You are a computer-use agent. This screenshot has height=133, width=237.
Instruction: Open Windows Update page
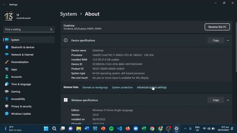pyautogui.click(x=29, y=114)
